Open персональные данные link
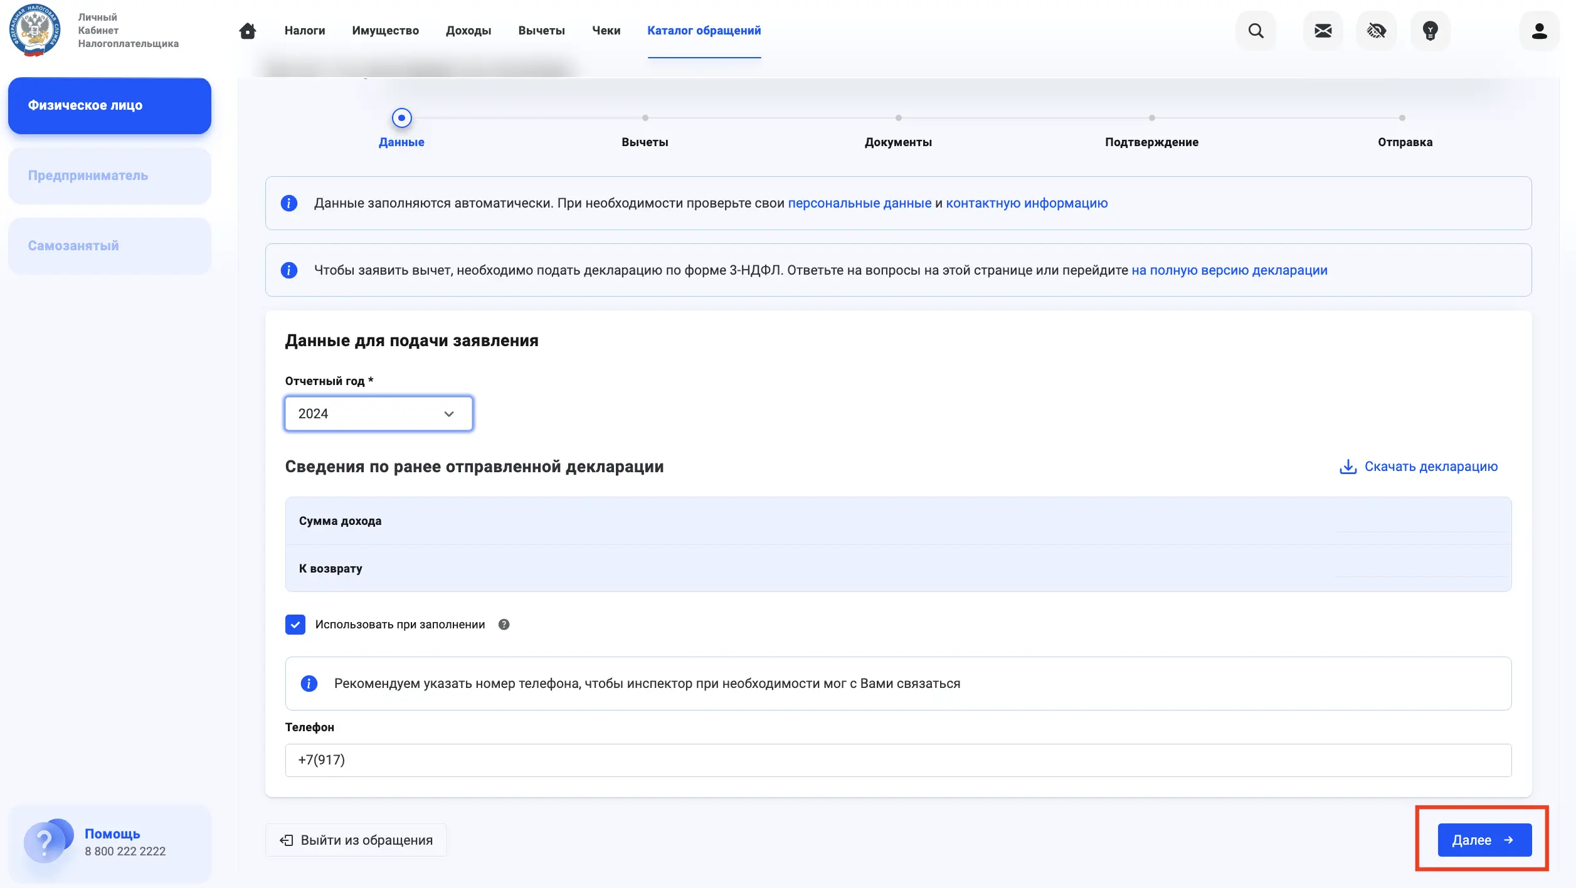 tap(859, 203)
